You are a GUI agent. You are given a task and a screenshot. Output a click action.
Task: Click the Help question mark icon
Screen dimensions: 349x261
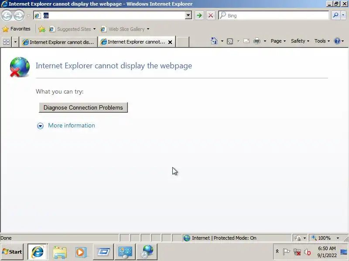(337, 41)
